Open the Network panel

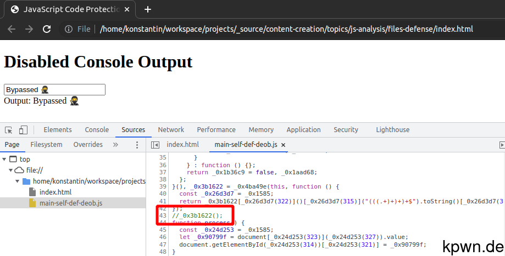coord(171,130)
